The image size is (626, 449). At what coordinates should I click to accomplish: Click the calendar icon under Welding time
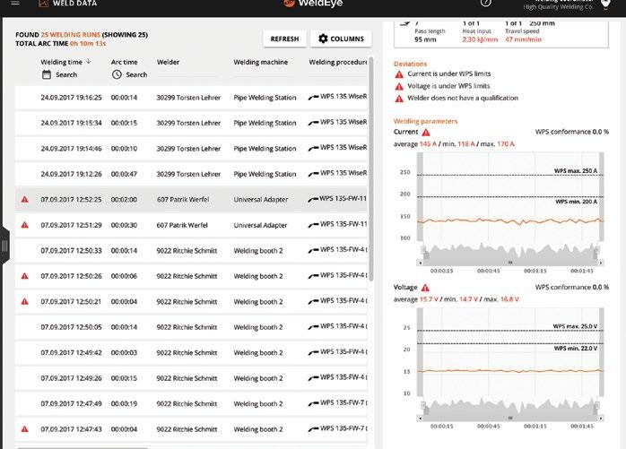[x=47, y=74]
